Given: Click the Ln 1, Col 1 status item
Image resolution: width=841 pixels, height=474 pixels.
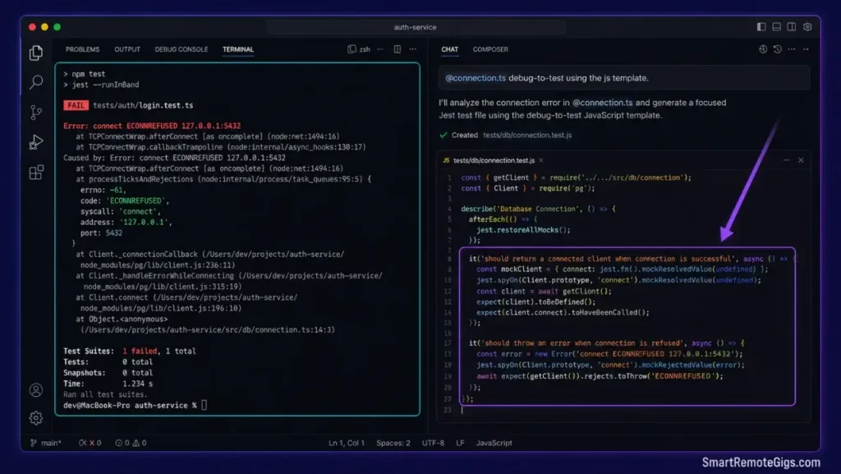Looking at the screenshot, I should point(346,443).
